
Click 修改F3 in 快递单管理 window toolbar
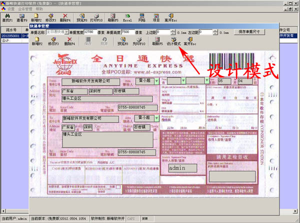click(x=53, y=41)
